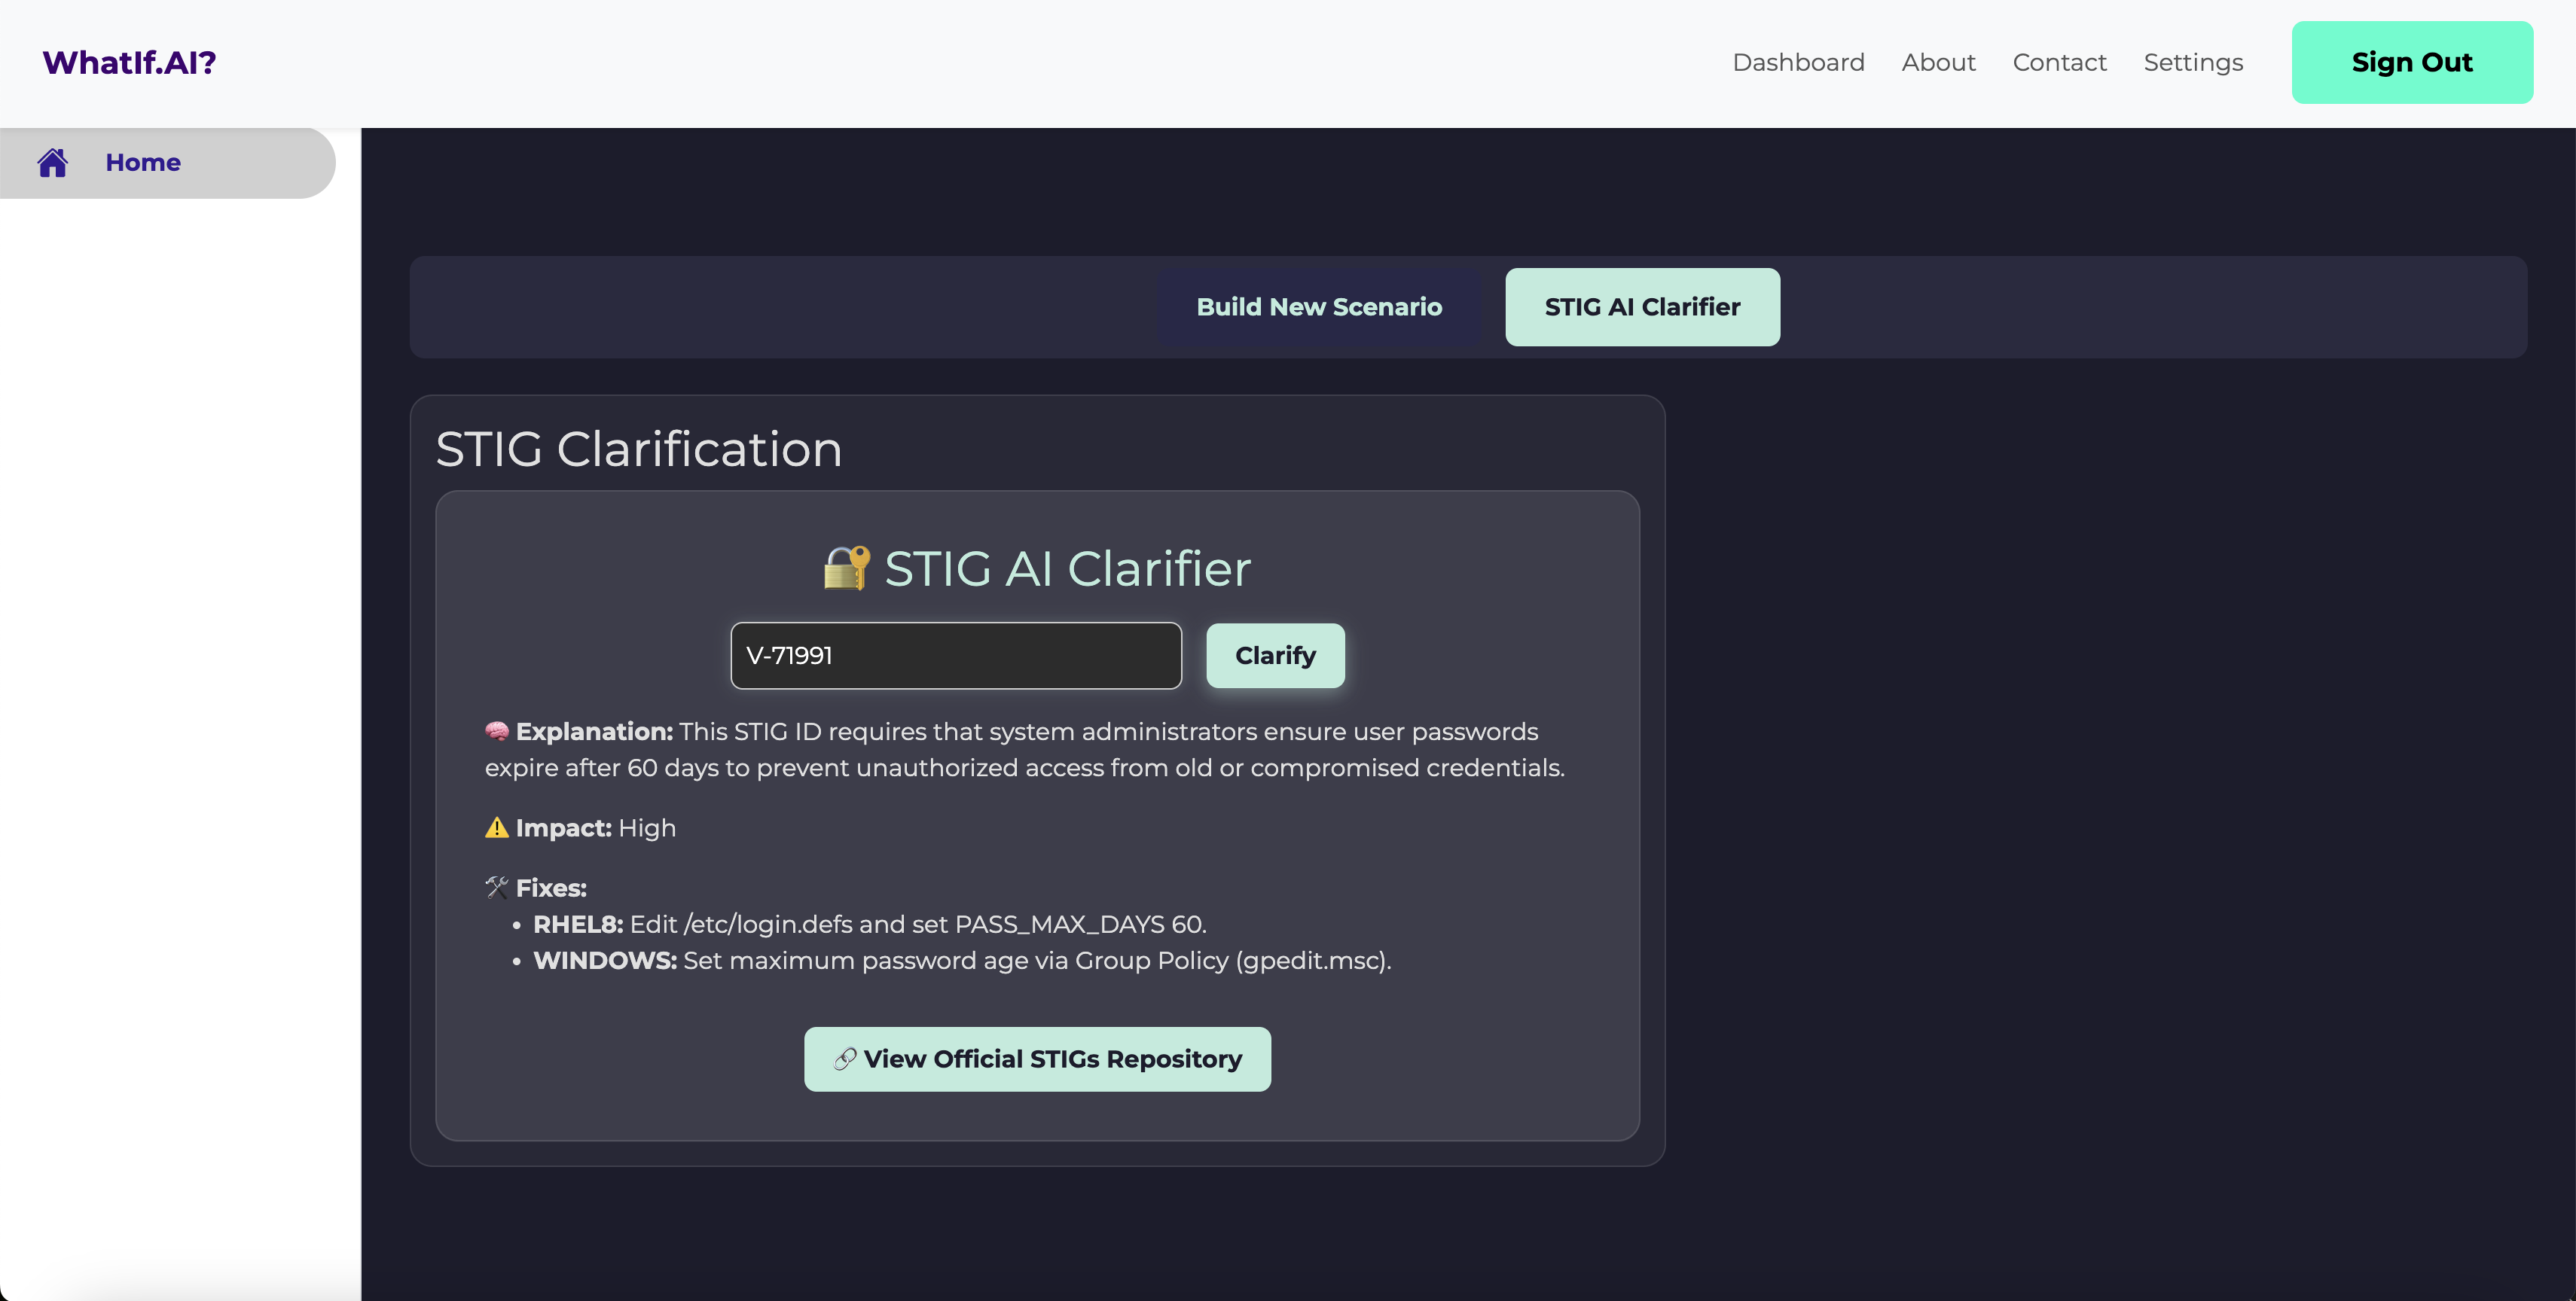Focus the STIG ID input field
The image size is (2576, 1301).
pos(955,656)
